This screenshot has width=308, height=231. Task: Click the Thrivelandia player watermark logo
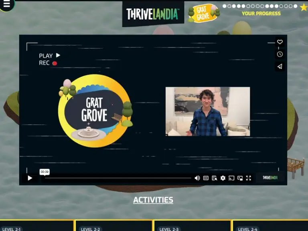(x=270, y=178)
